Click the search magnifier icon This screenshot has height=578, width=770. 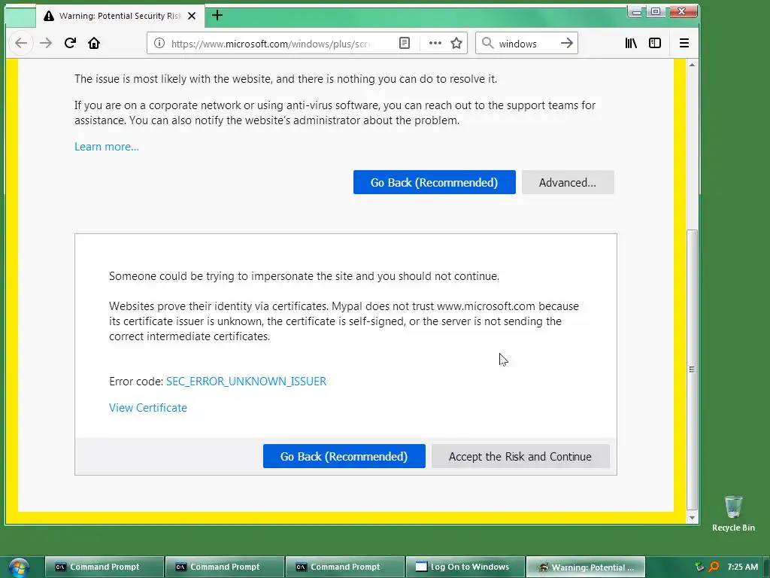pos(487,43)
